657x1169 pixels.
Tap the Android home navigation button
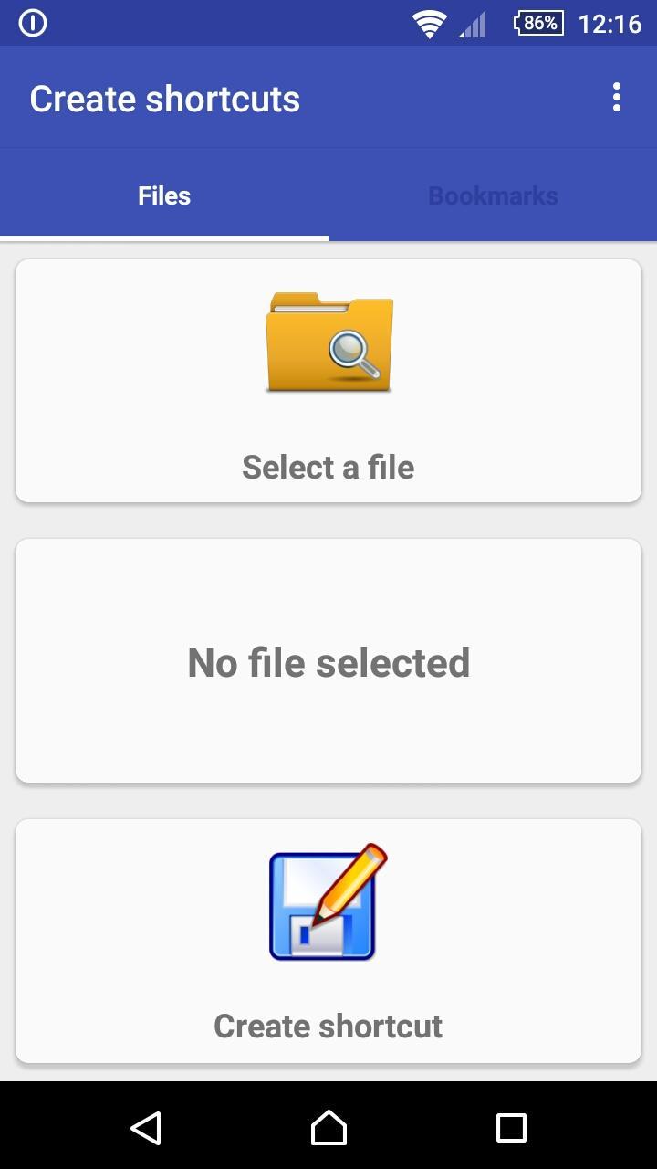tap(328, 1128)
